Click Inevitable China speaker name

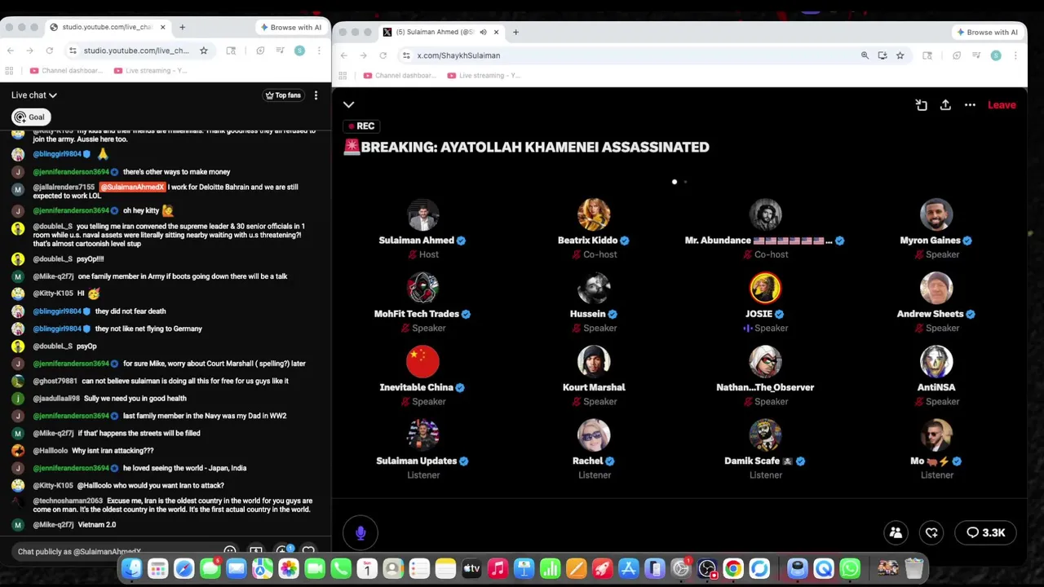coord(416,387)
